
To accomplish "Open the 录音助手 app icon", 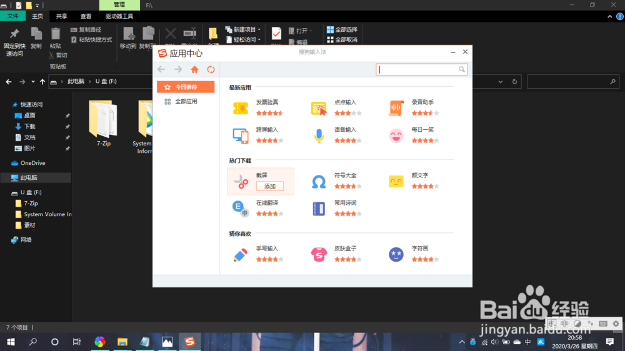I will coord(396,109).
